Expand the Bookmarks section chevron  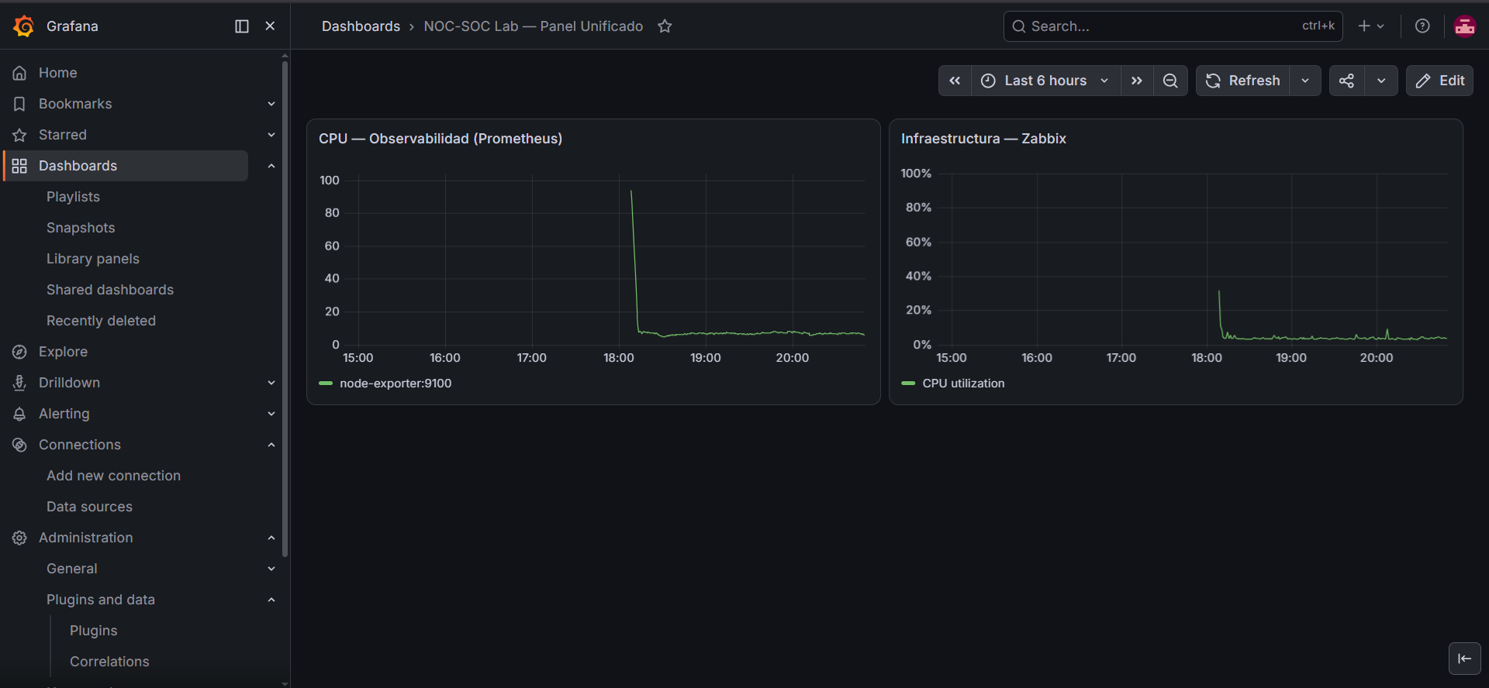click(x=271, y=104)
